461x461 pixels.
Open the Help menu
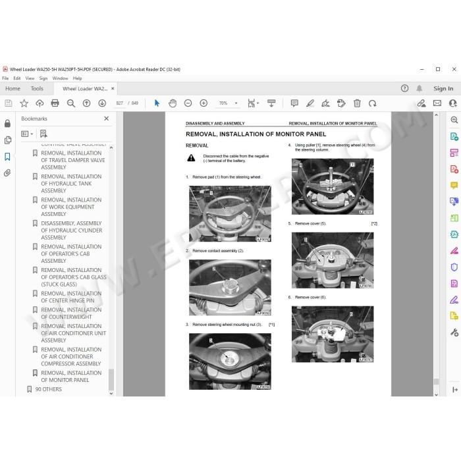click(77, 78)
